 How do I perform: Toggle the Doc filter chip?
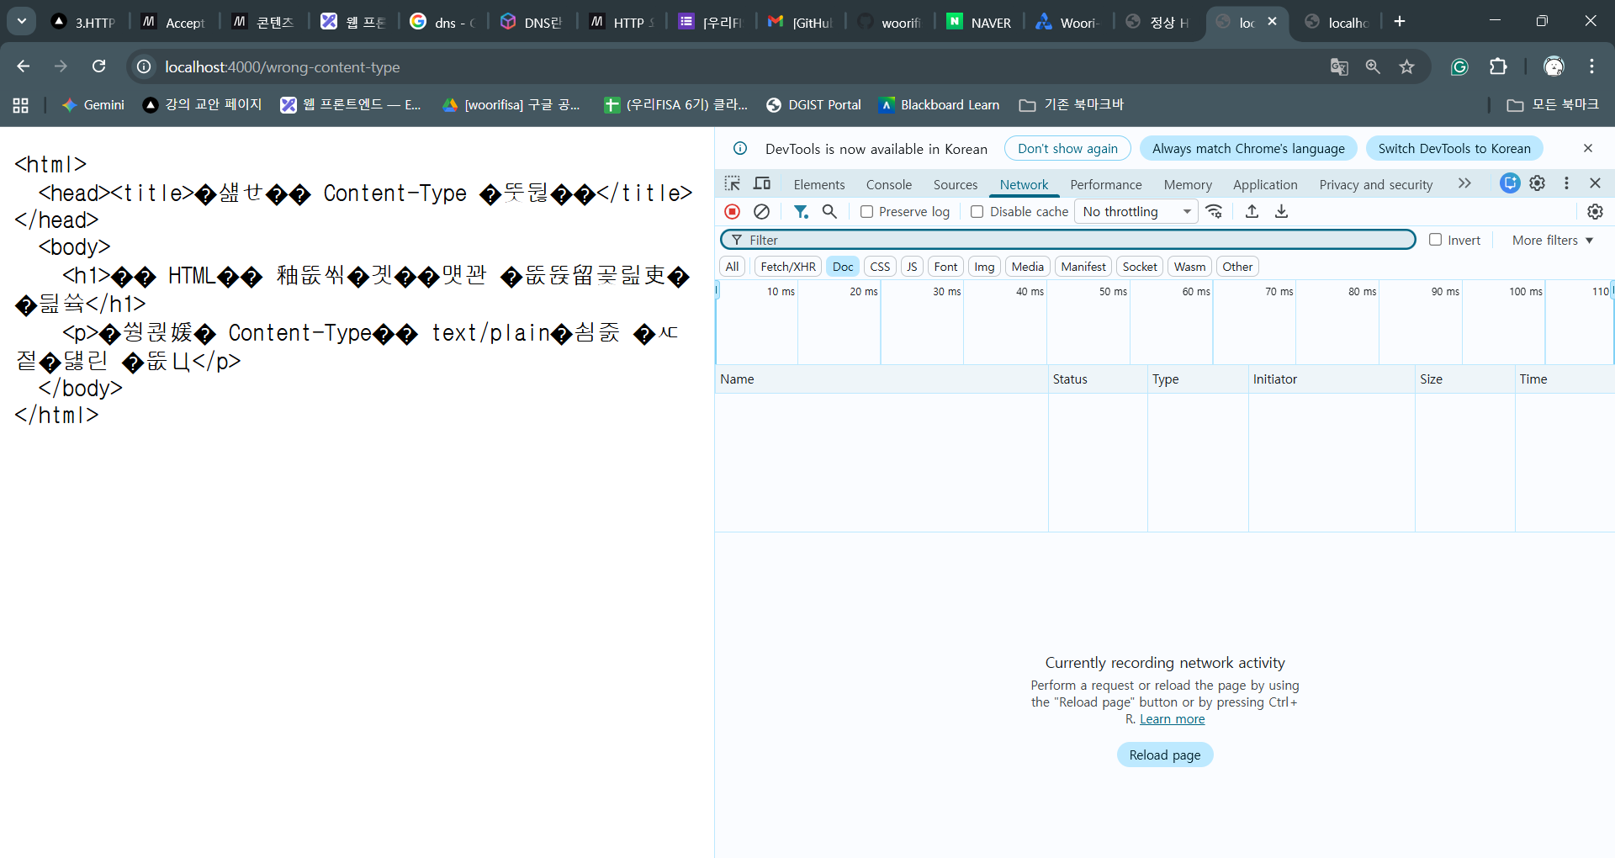(842, 267)
